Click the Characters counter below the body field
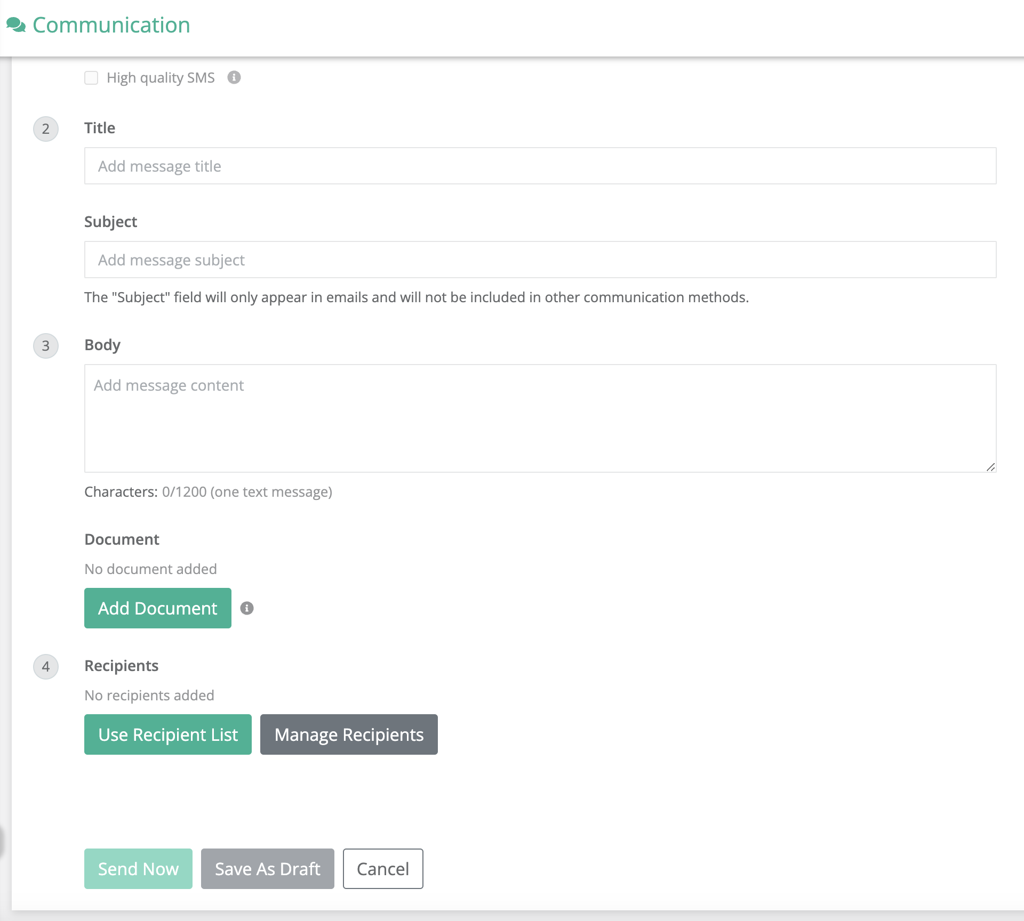This screenshot has height=921, width=1024. click(x=208, y=491)
